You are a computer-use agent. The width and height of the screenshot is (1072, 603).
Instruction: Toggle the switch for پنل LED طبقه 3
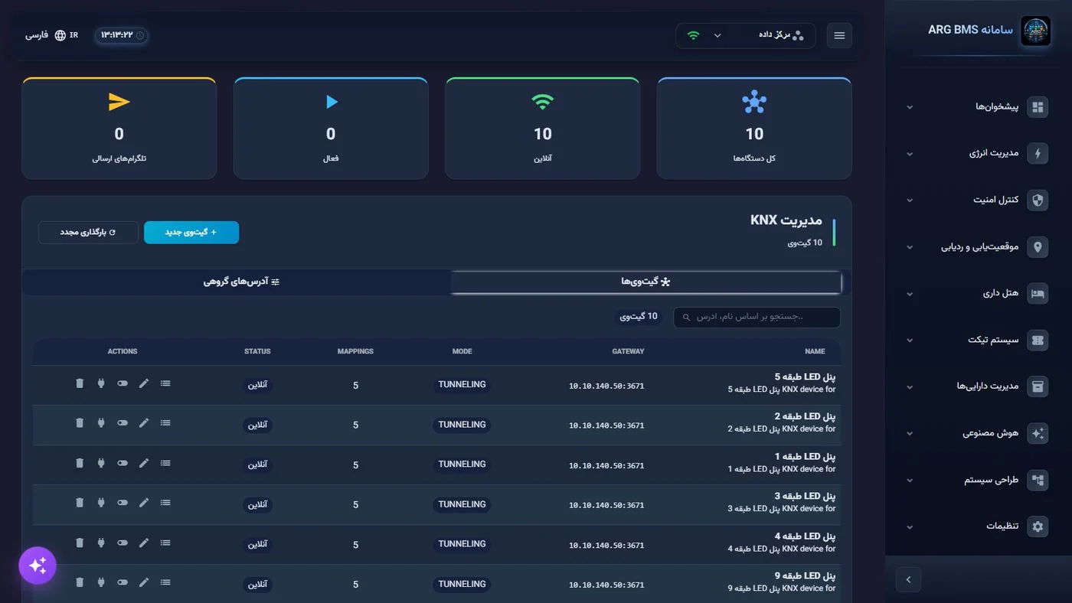point(123,503)
